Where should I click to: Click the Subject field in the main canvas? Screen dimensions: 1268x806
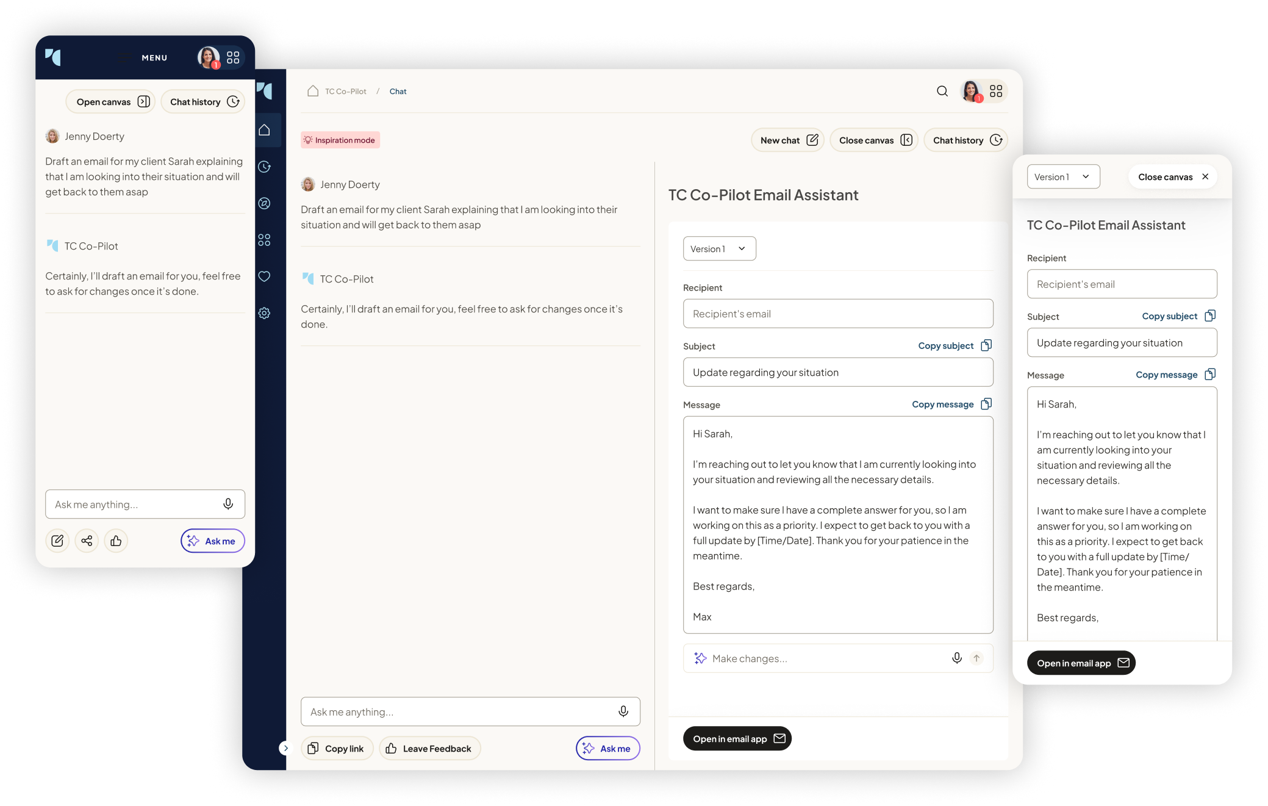click(838, 372)
